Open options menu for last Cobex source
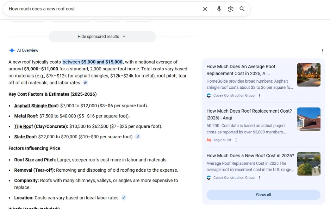Image resolution: width=330 pixels, height=209 pixels. [x=260, y=178]
